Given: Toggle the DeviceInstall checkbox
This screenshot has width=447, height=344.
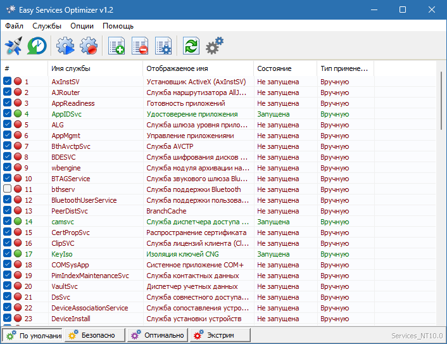Looking at the screenshot, I should click(x=7, y=318).
